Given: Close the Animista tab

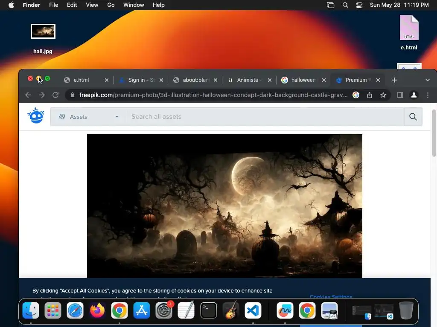Looking at the screenshot, I should [x=270, y=80].
